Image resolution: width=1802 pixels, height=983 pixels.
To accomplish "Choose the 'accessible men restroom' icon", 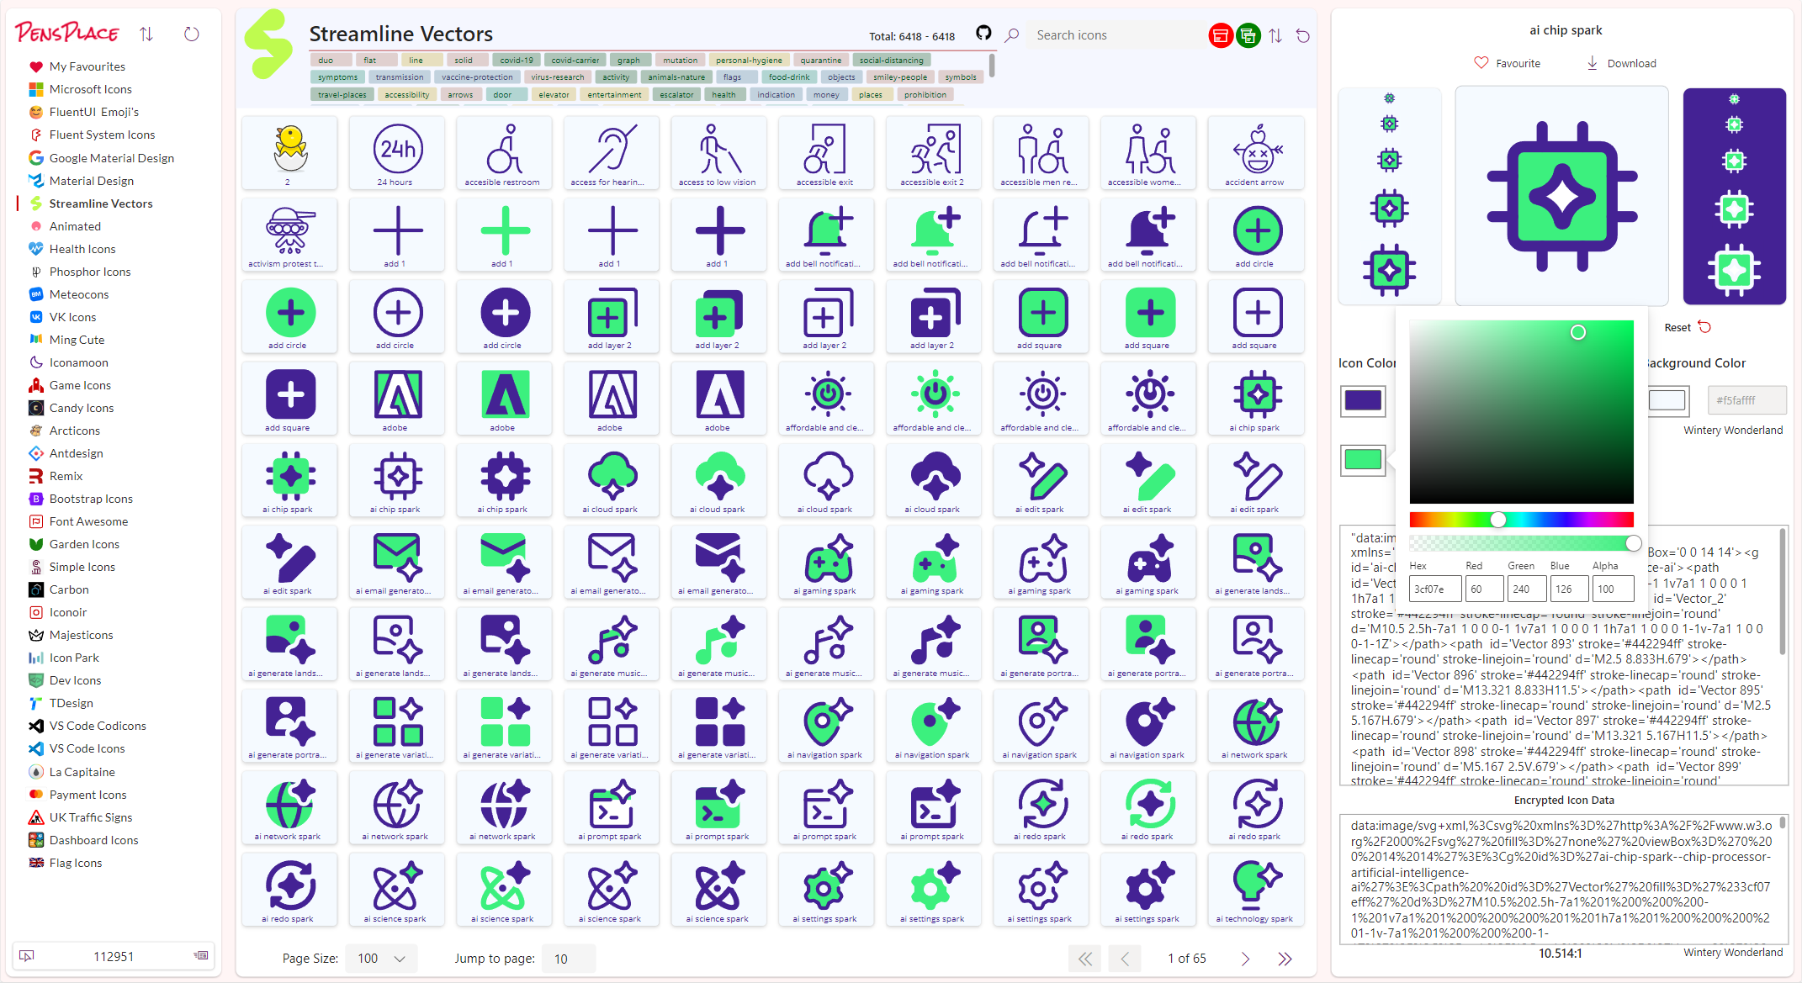I will pos(1041,154).
